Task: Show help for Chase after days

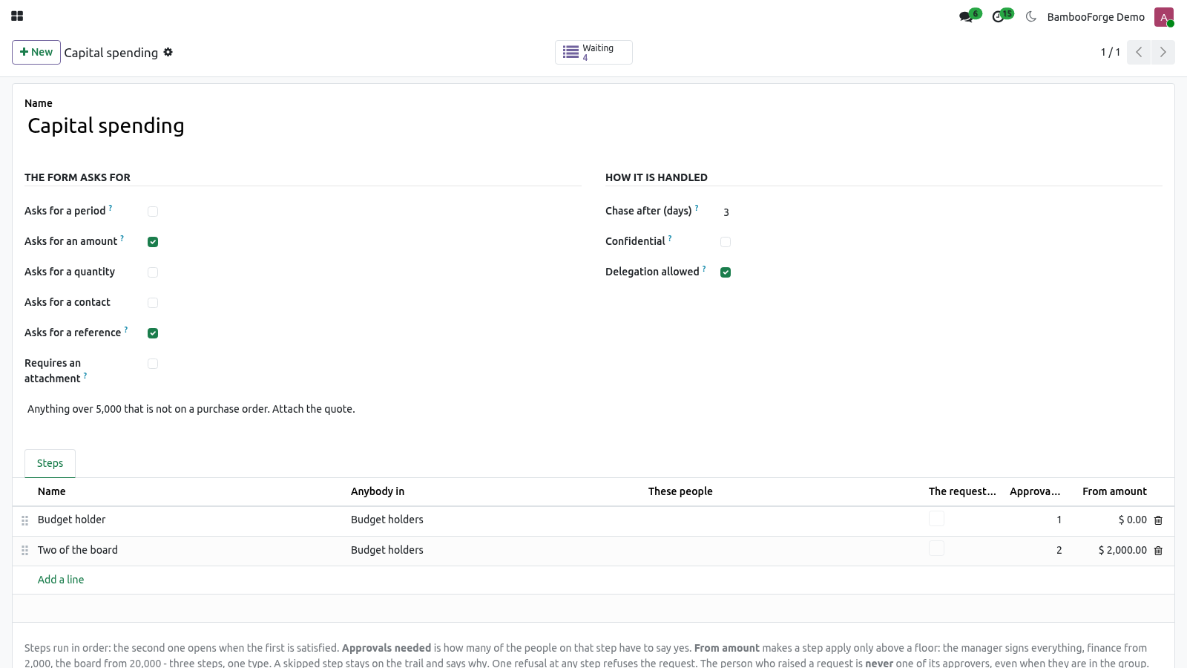Action: [697, 208]
